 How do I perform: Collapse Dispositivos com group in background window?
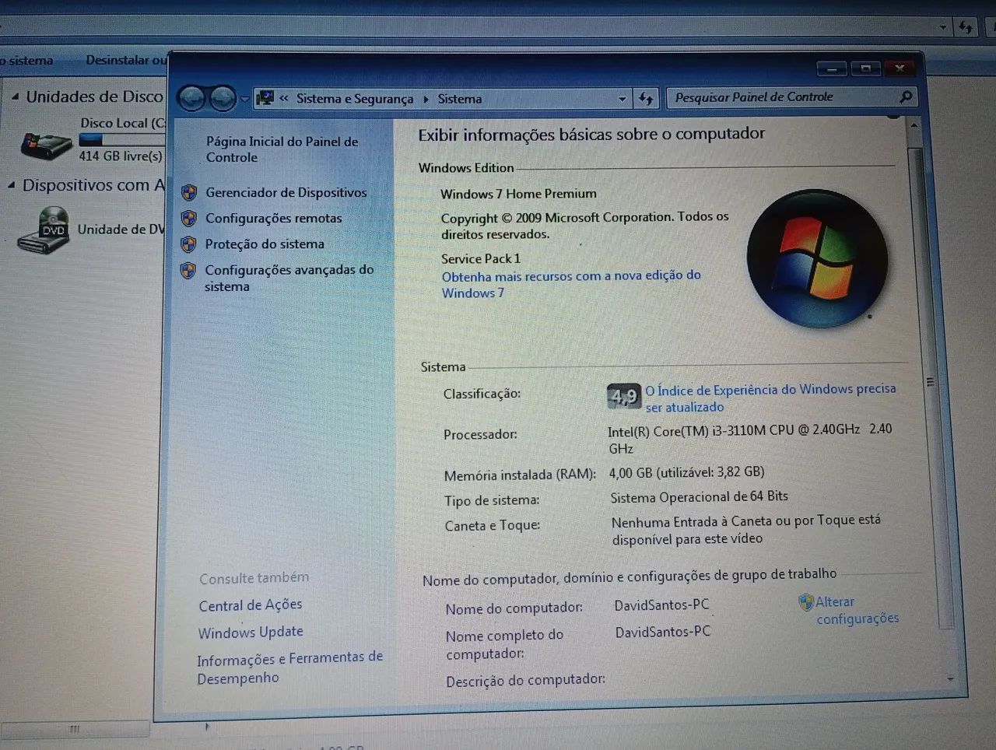(12, 186)
